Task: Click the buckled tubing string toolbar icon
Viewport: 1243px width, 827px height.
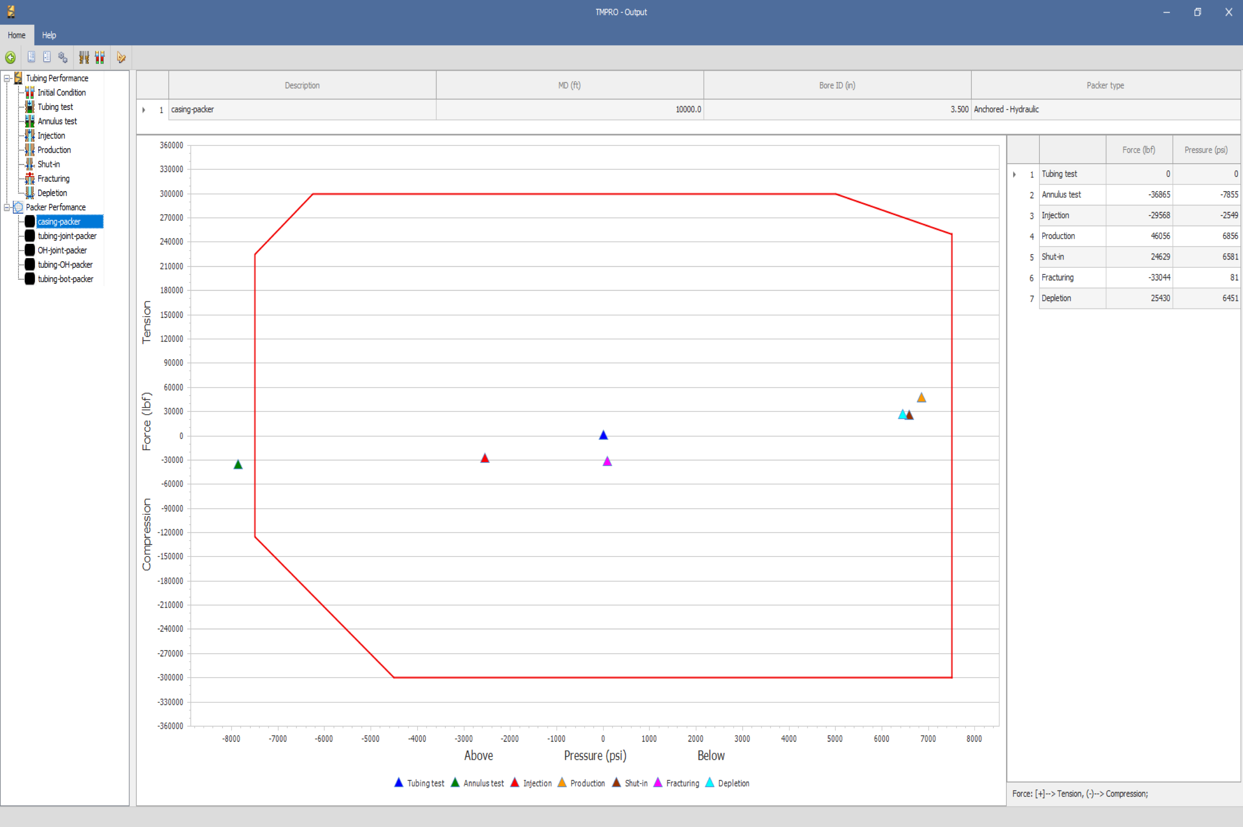Action: point(84,58)
